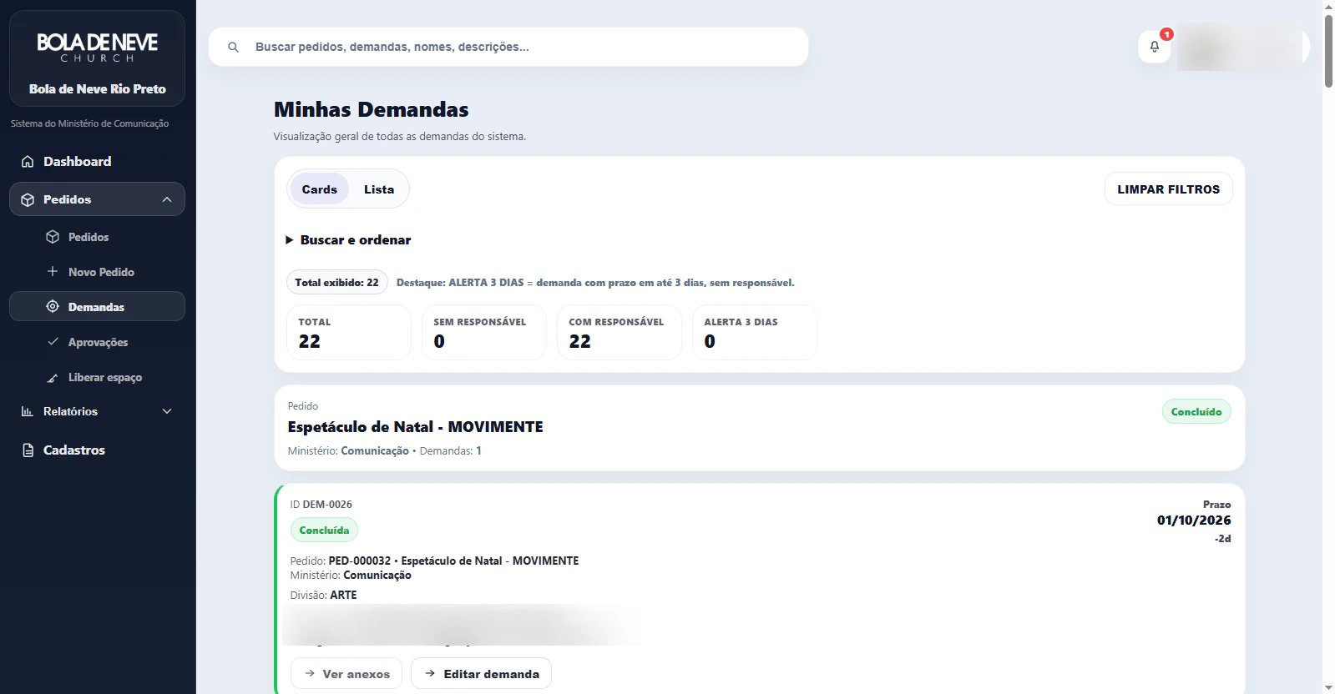Open Novo Pedido in the sidebar
The height and width of the screenshot is (694, 1335).
click(97, 272)
